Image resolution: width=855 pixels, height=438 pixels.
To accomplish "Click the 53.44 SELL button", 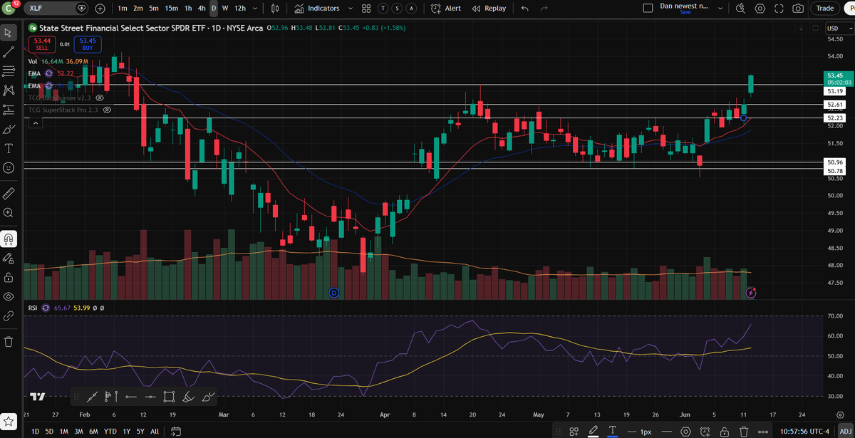I will (x=41, y=44).
